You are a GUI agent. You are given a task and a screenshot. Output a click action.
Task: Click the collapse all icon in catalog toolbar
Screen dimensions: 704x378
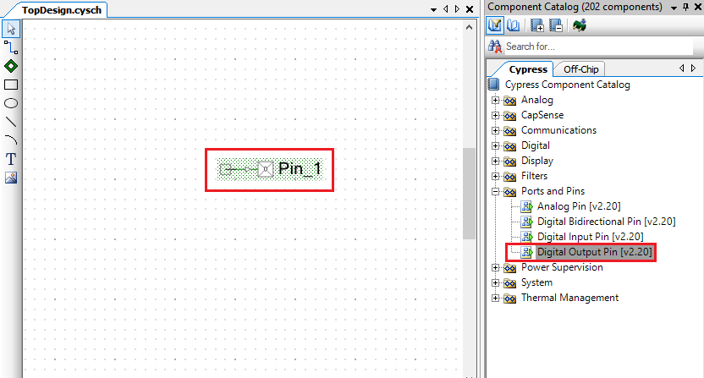pyautogui.click(x=556, y=25)
